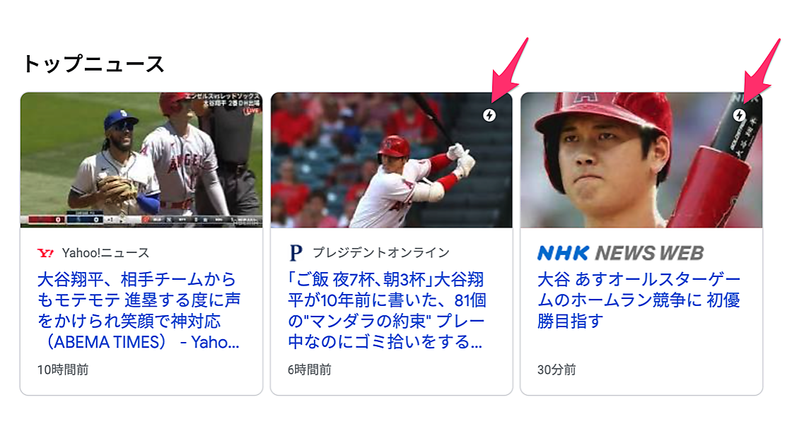The image size is (792, 424).
Task: Click AMP lightning icon on NHK card
Action: tap(740, 115)
